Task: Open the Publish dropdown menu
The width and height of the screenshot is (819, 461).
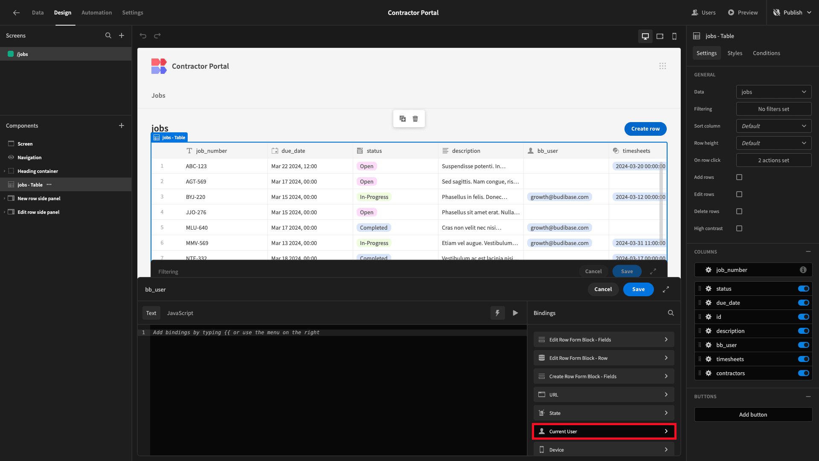Action: point(793,13)
